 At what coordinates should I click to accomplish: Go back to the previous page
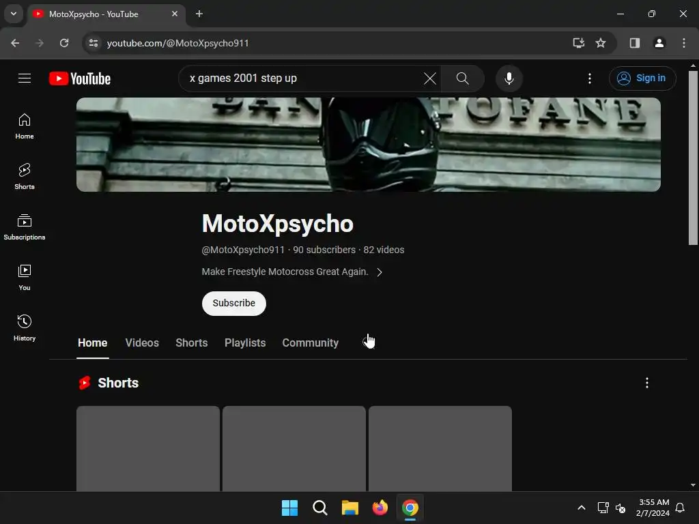15,43
